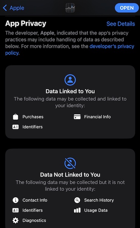The width and height of the screenshot is (140, 228).
Task: Tap the Search History magnifier icon
Action: tap(77, 200)
